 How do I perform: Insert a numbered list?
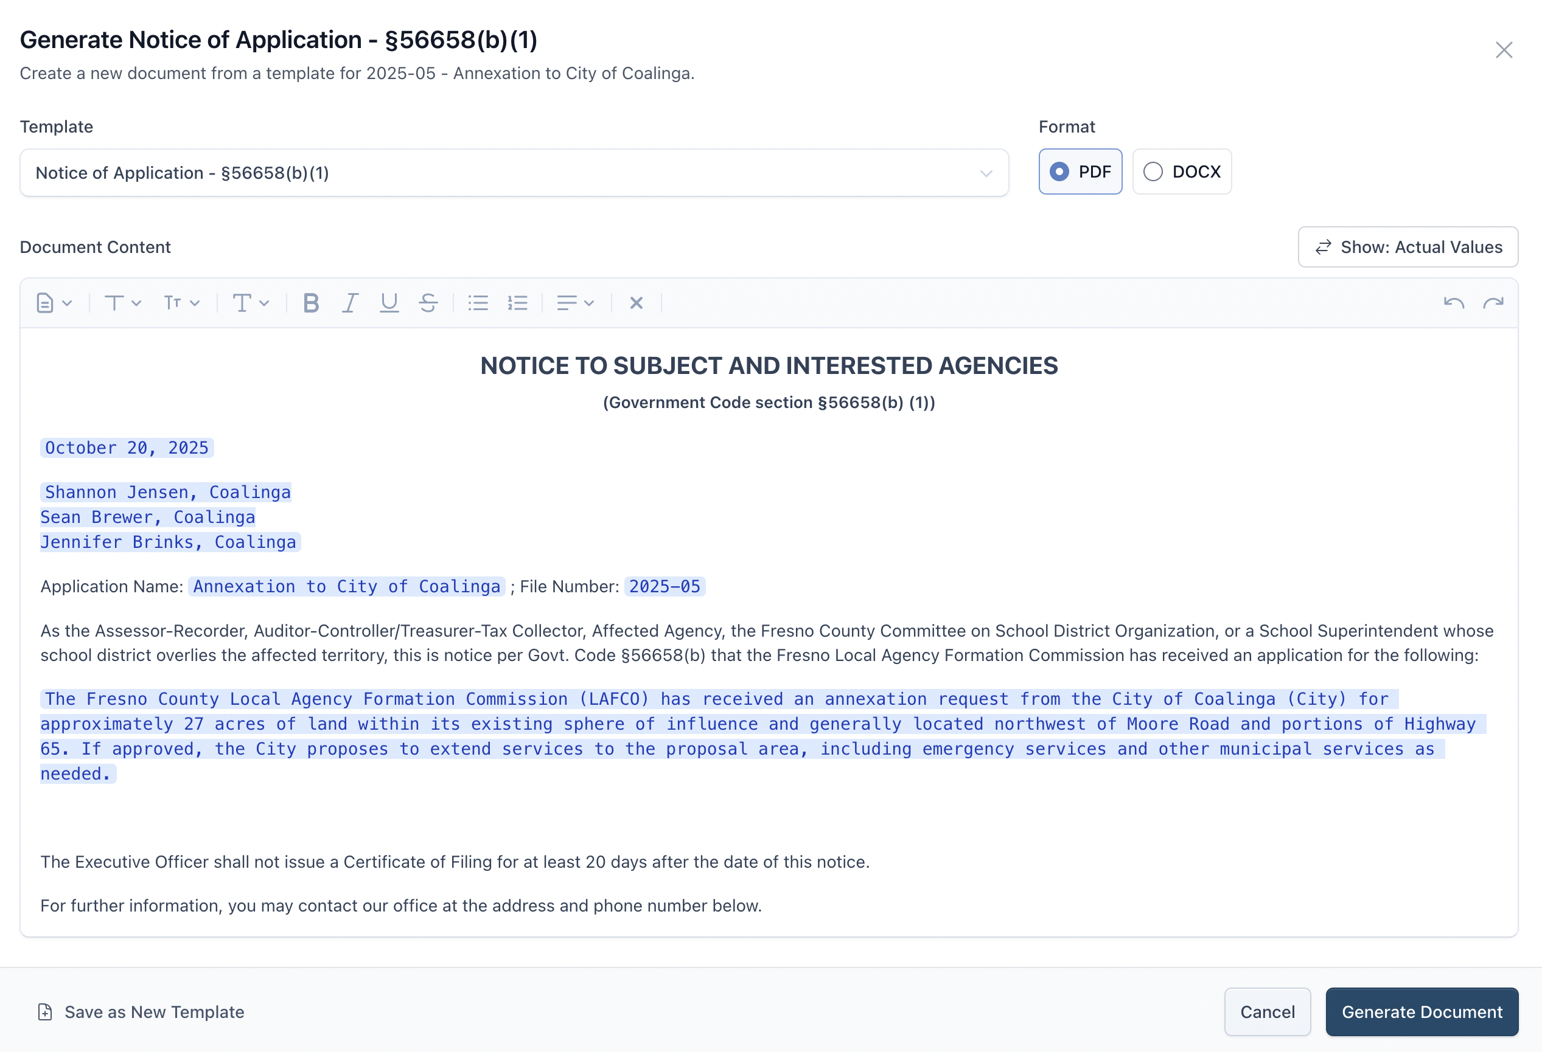tap(517, 303)
